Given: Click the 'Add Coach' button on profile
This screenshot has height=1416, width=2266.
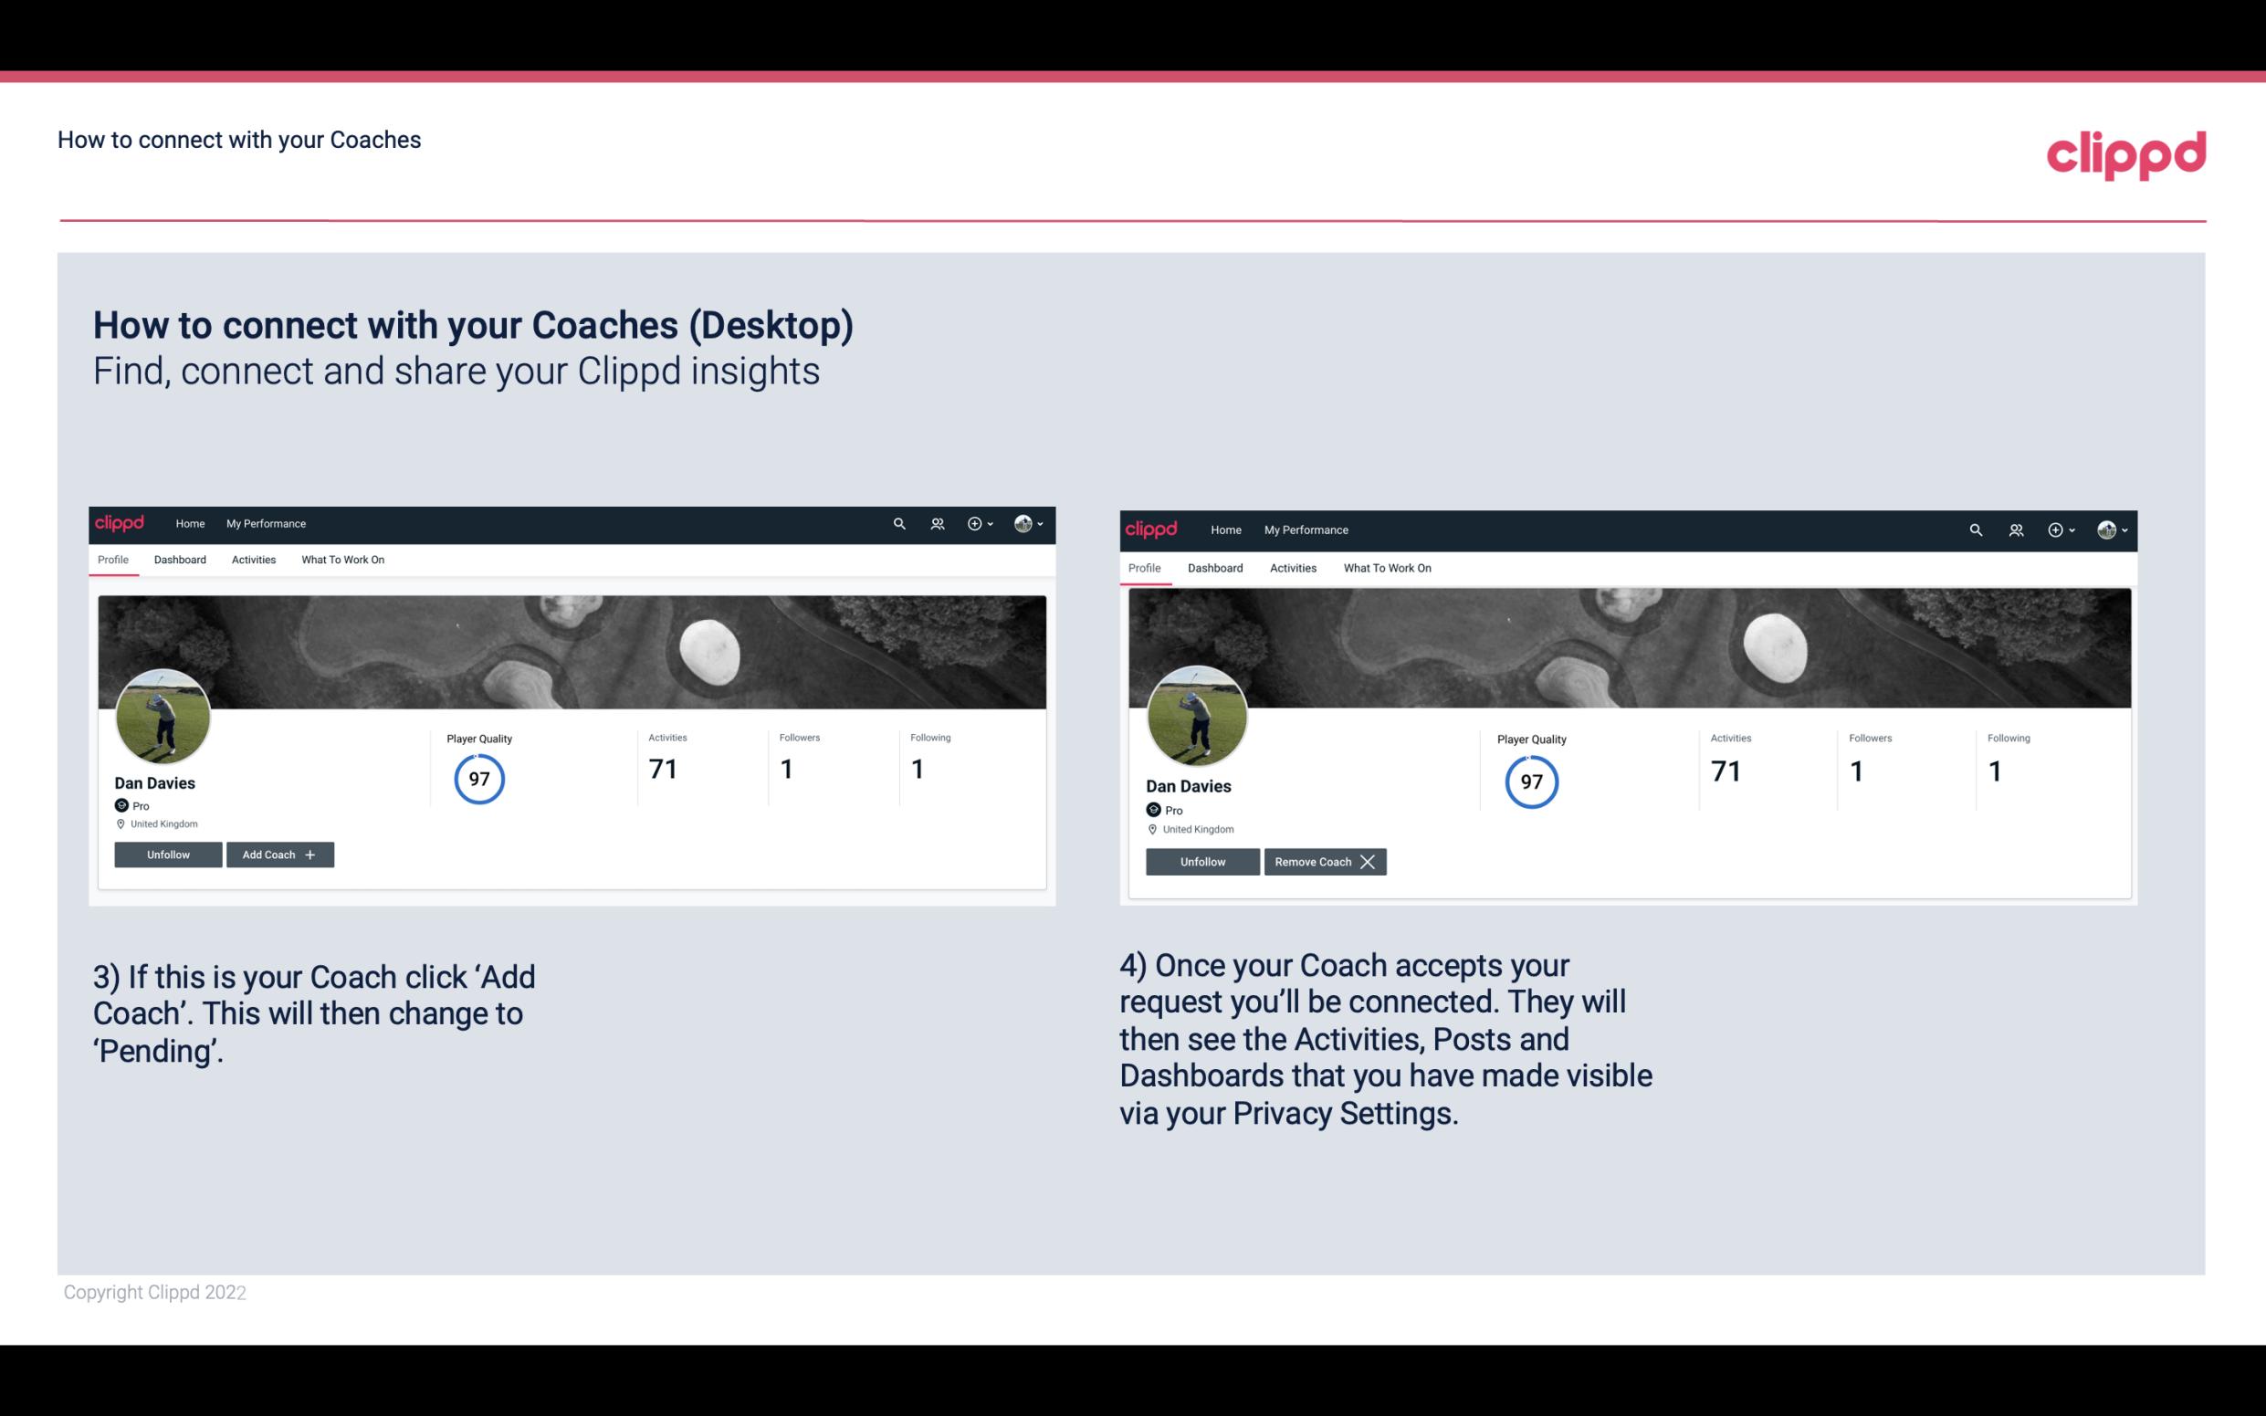Looking at the screenshot, I should (x=278, y=854).
